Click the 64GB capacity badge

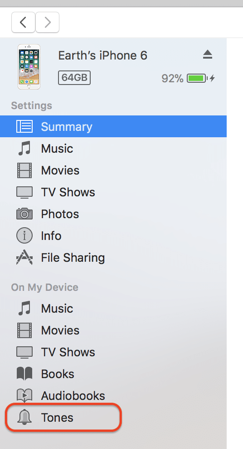[x=74, y=78]
